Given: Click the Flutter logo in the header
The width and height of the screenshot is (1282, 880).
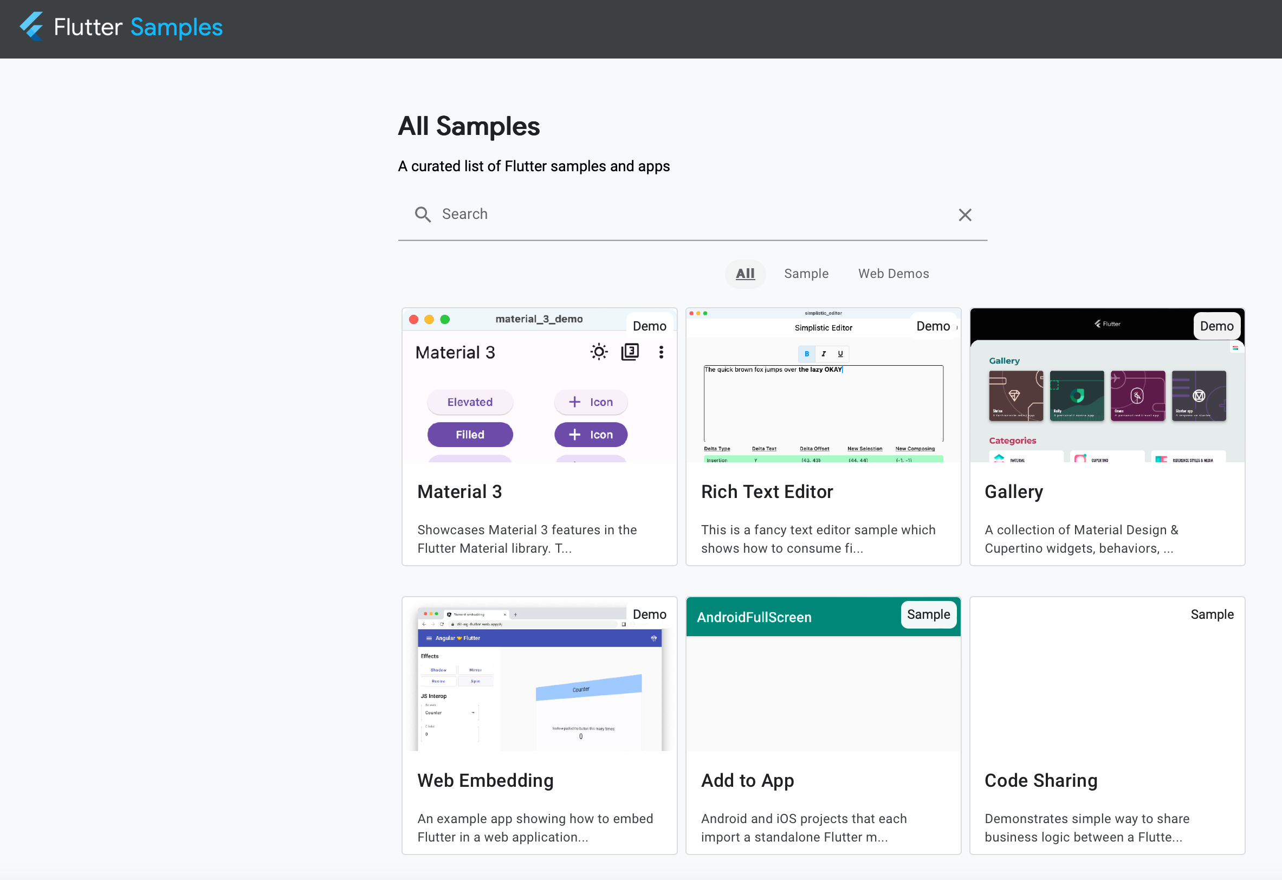Looking at the screenshot, I should (x=31, y=26).
